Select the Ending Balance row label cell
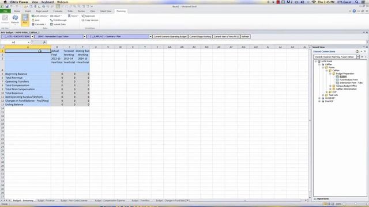Viewport: 369px width, 207px height. pyautogui.click(x=28, y=105)
